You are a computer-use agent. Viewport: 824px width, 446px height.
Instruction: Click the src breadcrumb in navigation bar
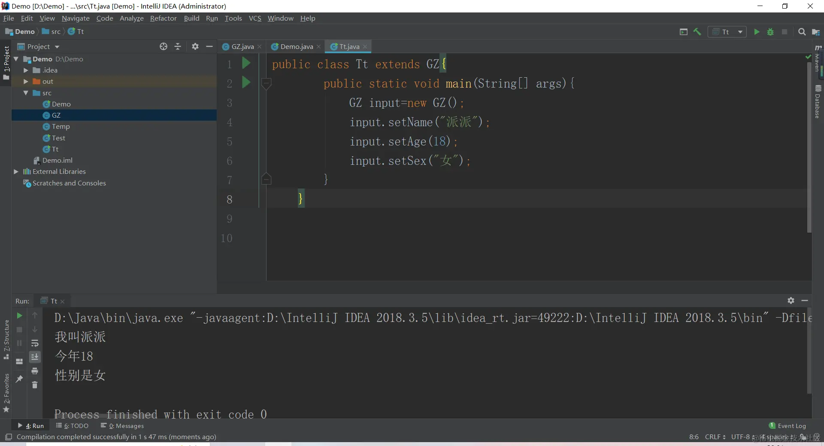click(x=51, y=32)
